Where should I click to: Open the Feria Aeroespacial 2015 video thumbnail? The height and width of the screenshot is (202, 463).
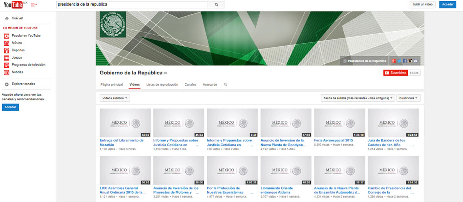[x=340, y=123]
